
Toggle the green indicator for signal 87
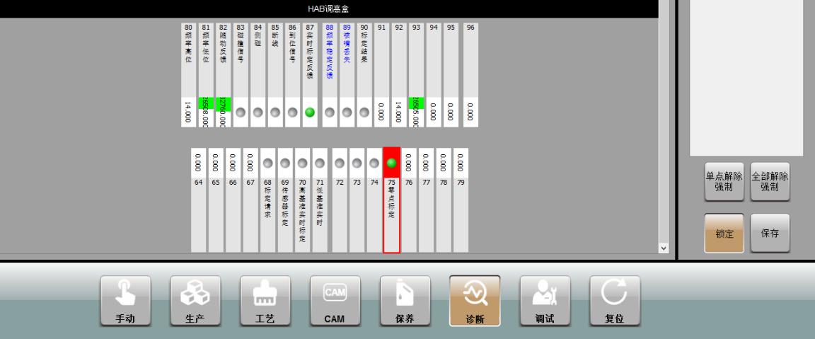point(310,112)
